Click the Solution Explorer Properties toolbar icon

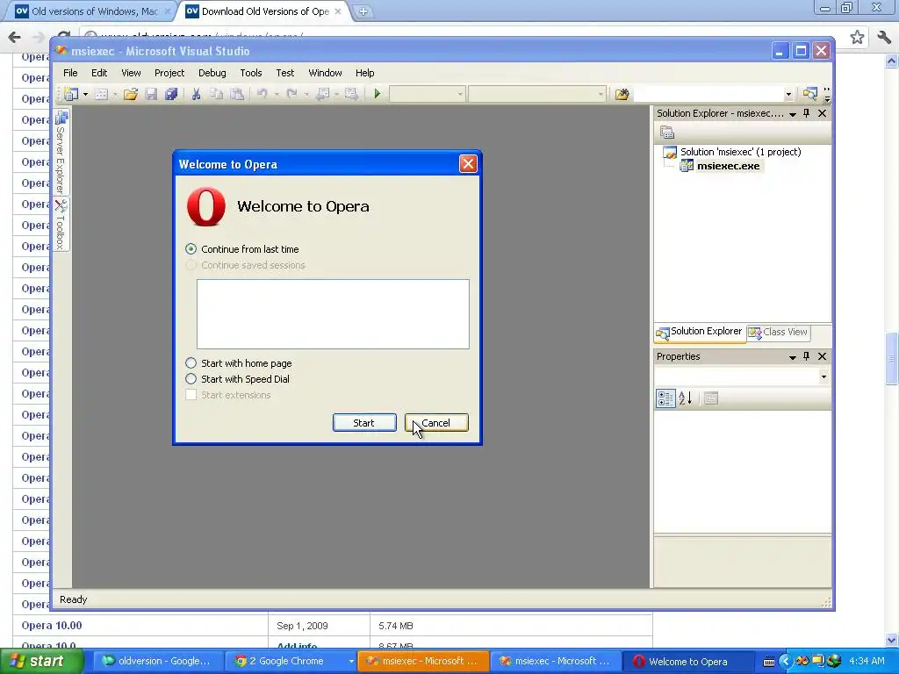pyautogui.click(x=667, y=133)
